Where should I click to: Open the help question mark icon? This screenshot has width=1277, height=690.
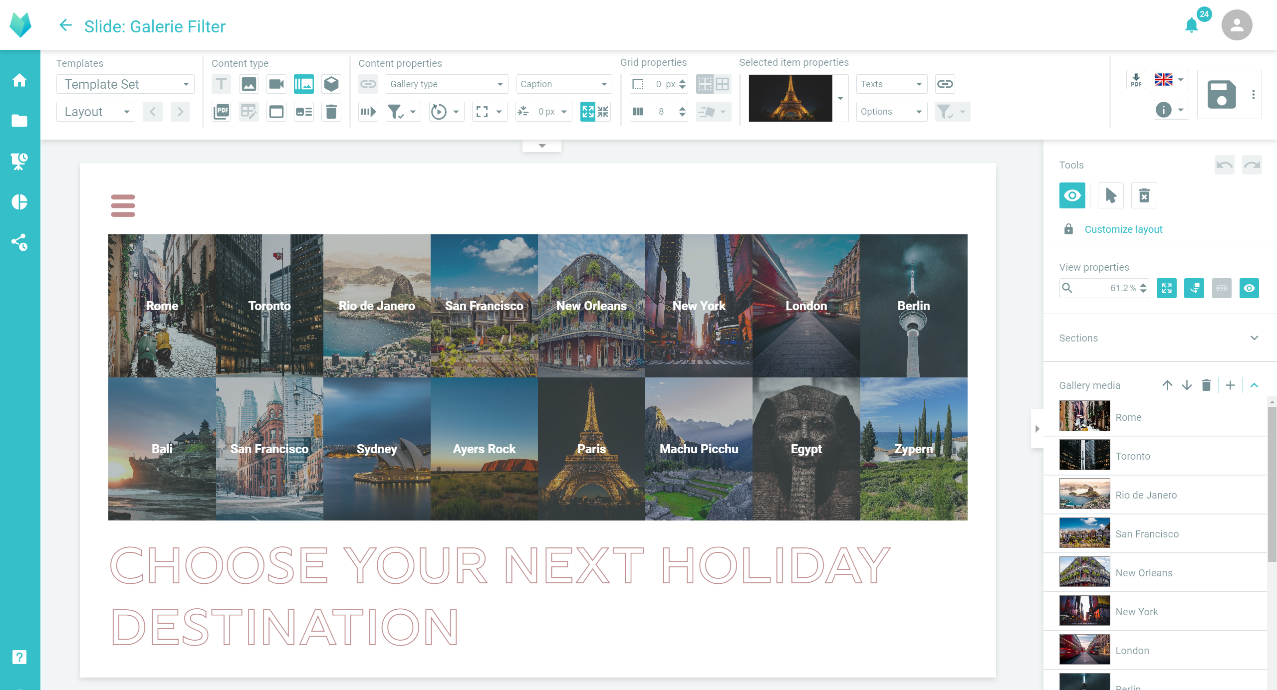(x=19, y=657)
